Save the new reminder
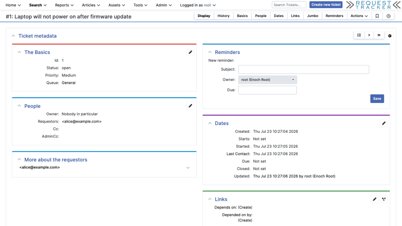Image resolution: width=402 pixels, height=226 pixels. point(377,98)
